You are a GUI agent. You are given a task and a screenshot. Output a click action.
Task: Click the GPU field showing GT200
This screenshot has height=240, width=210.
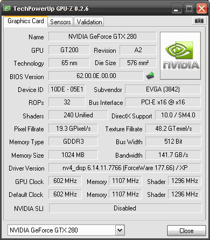pos(69,50)
